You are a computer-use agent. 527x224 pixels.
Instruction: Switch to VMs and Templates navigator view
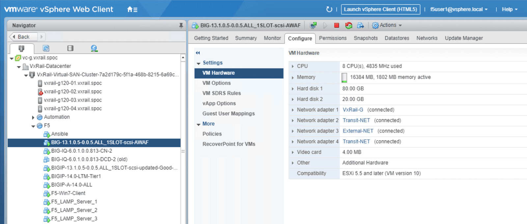tap(46, 48)
